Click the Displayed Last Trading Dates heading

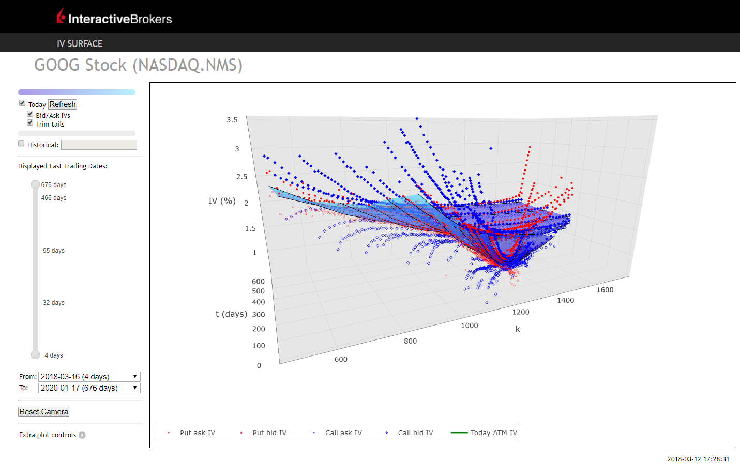(63, 166)
